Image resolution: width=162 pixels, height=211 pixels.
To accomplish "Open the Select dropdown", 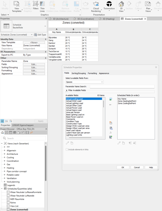I will [x=5, y=15].
